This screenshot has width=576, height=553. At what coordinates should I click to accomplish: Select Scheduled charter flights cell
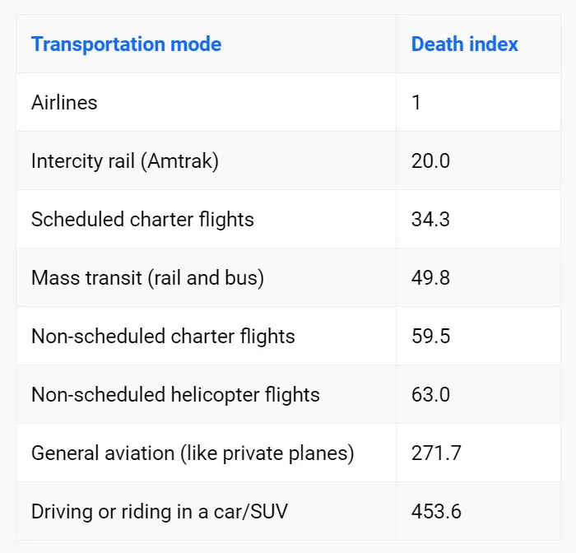coord(142,220)
